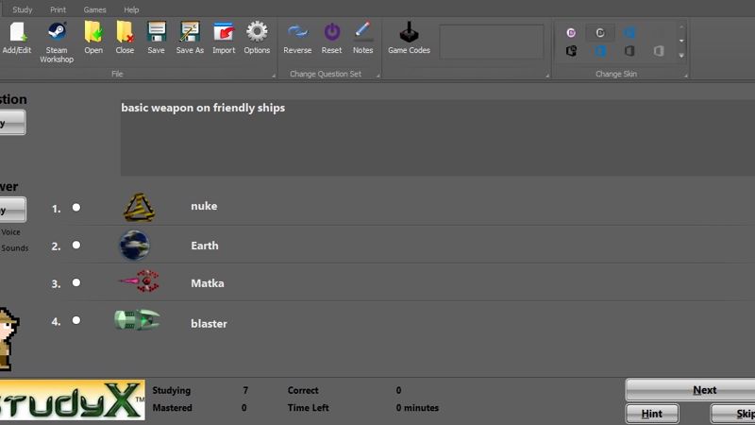The image size is (755, 425).
Task: Open the Print menu
Action: click(58, 9)
